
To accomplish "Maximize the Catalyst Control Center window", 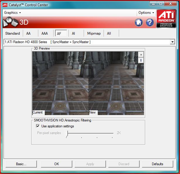I will point(161,4).
